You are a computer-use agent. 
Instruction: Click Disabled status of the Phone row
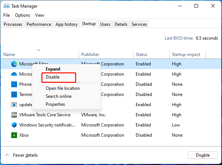144,84
